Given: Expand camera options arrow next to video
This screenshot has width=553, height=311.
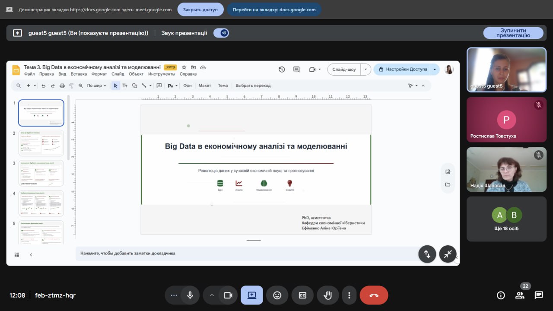Looking at the screenshot, I should 212,295.
